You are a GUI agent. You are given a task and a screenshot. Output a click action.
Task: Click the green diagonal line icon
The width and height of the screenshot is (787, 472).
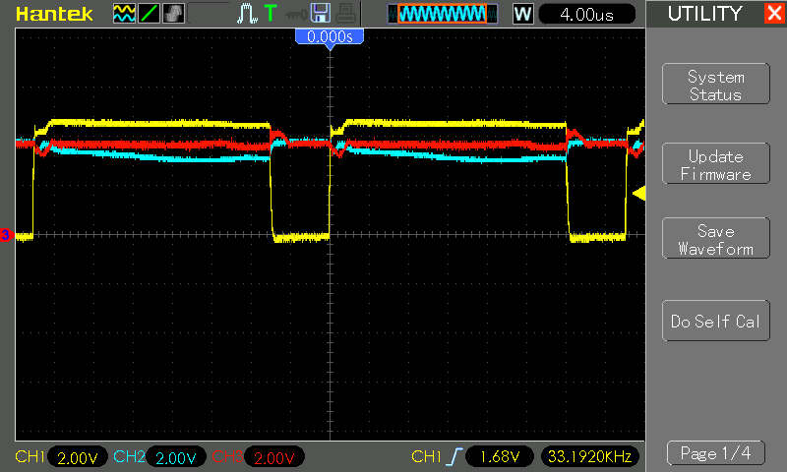149,14
